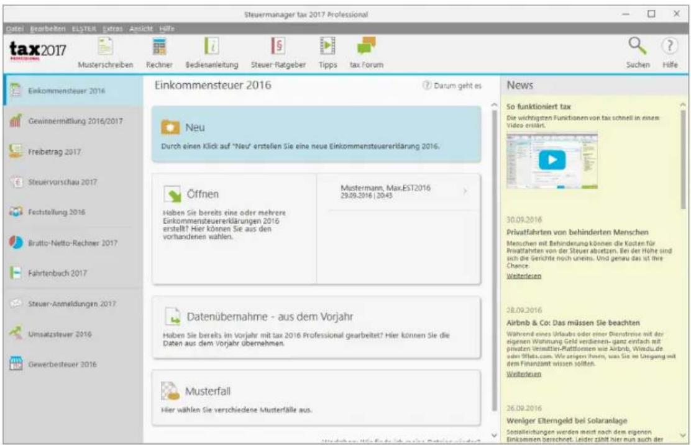Open the Hilfe menu in menu bar
The width and height of the screenshot is (691, 445).
pyautogui.click(x=167, y=29)
